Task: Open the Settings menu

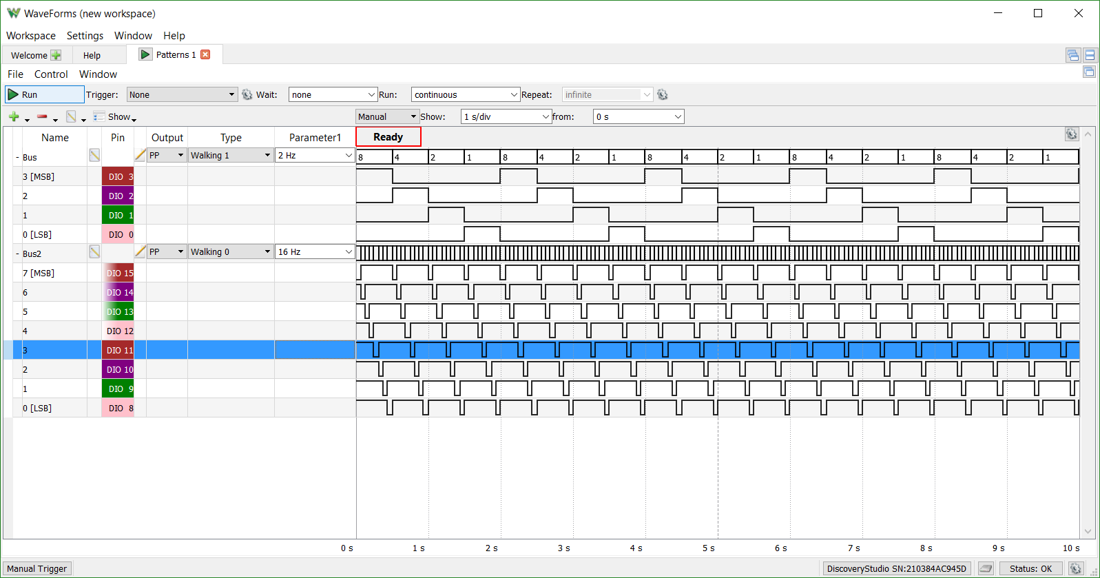Action: (85, 36)
